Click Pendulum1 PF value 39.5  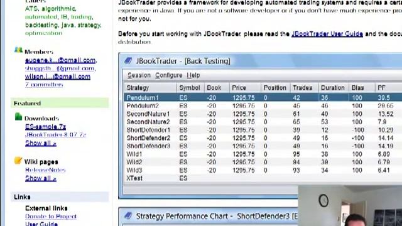[x=384, y=98]
